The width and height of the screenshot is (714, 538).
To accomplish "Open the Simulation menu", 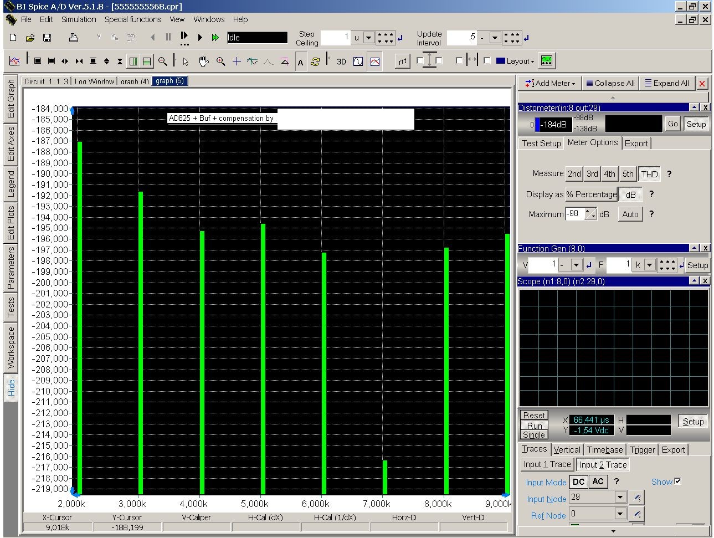I will (79, 19).
